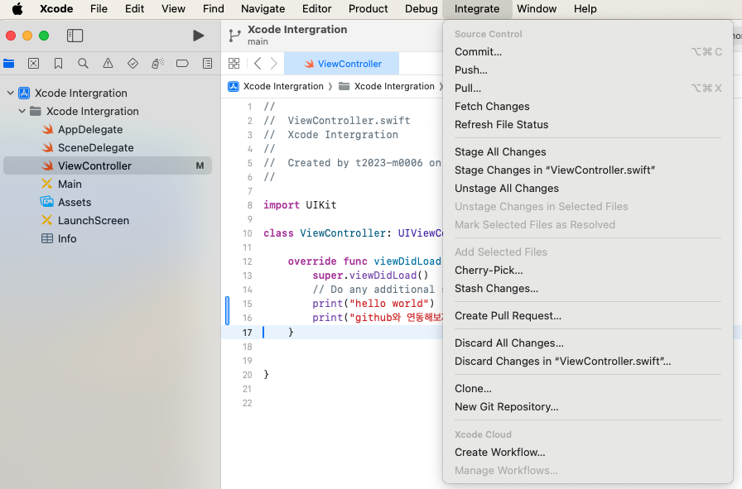Select ViewController file in navigator
742x489 pixels.
tap(108, 166)
